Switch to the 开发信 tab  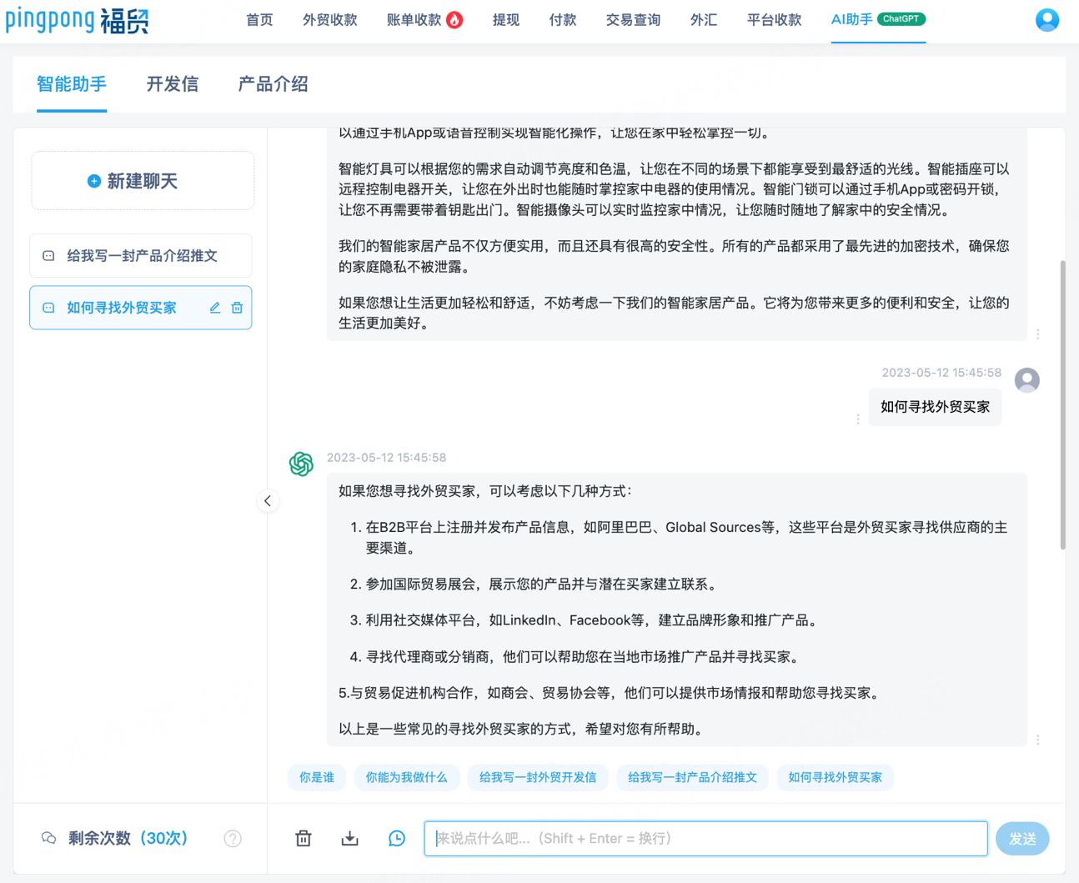pyautogui.click(x=172, y=84)
